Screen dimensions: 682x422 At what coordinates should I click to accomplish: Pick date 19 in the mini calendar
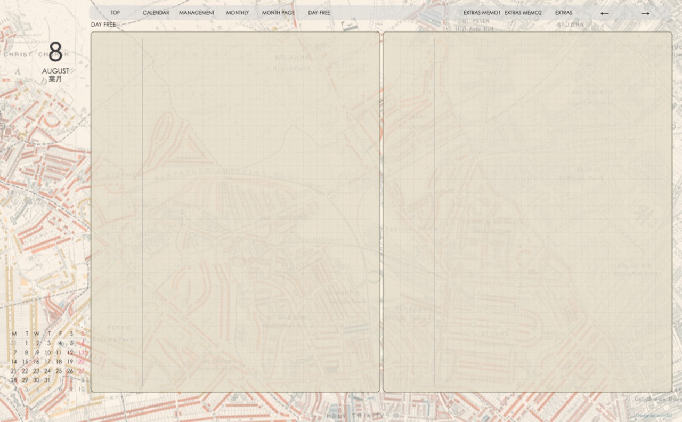click(70, 362)
